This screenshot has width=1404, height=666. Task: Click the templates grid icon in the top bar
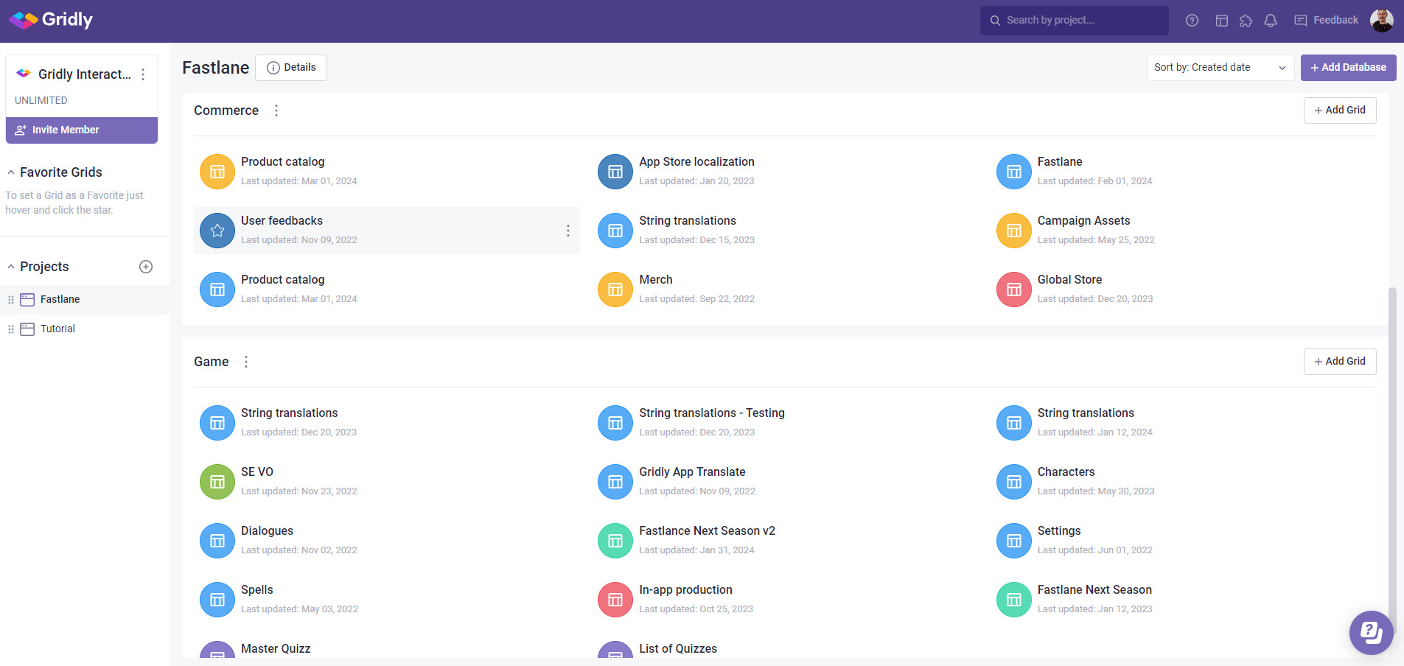[x=1223, y=20]
